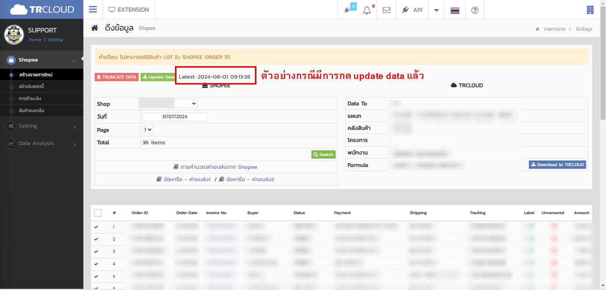
Task: Open the Page number dropdown
Action: pos(148,130)
